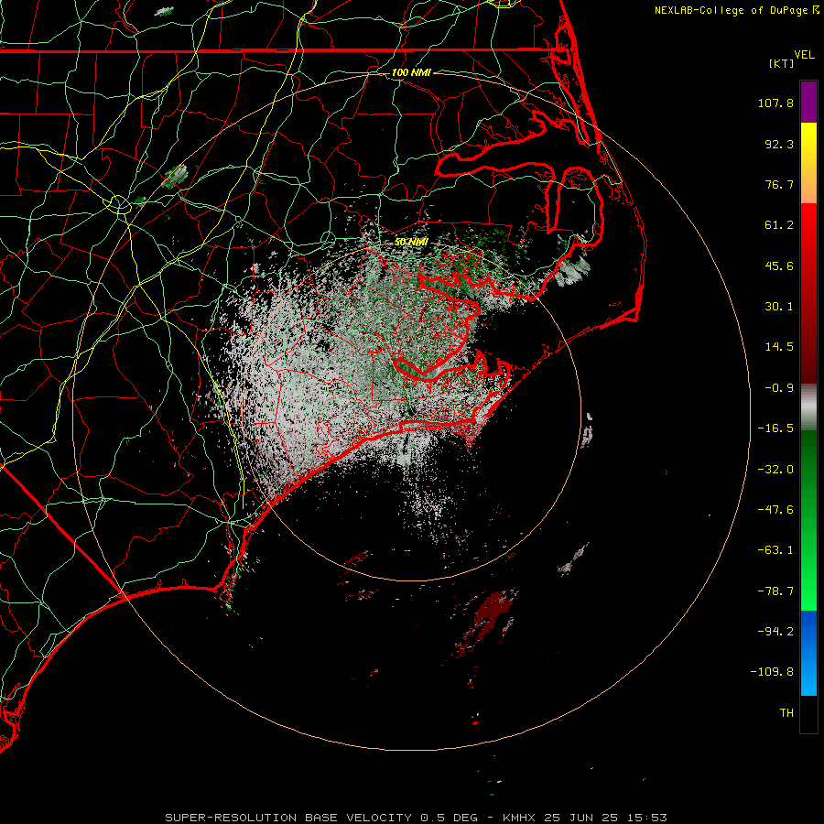Screen dimensions: 824x824
Task: Click the 92.3 velocity scale value
Action: [779, 144]
